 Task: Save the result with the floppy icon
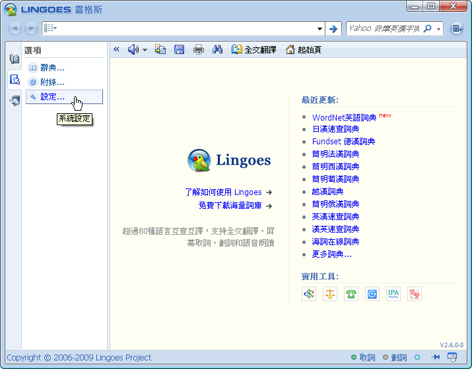pos(179,49)
